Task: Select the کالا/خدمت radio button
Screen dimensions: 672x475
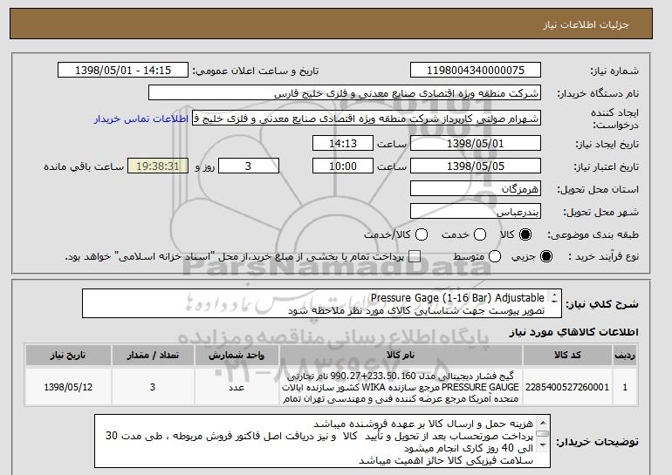Action: pyautogui.click(x=422, y=234)
